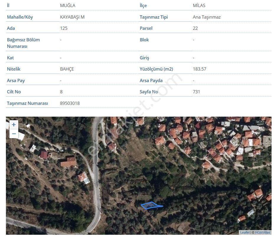The width and height of the screenshot is (276, 238).
Task: Open the Leaflet attribution link
Action: [x=245, y=232]
